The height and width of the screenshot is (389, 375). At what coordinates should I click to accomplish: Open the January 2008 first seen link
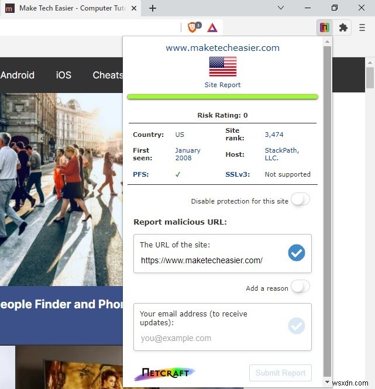point(188,154)
